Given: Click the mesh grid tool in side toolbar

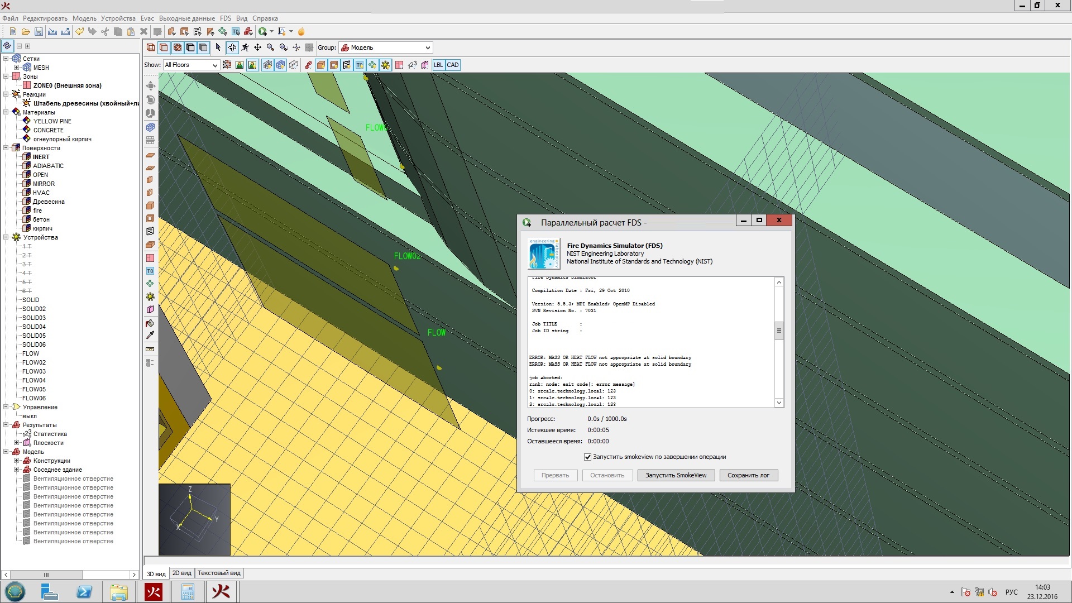Looking at the screenshot, I should point(150,127).
